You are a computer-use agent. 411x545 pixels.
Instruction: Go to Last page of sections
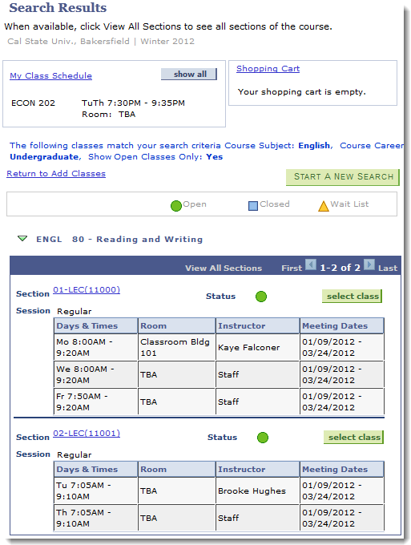click(x=388, y=268)
